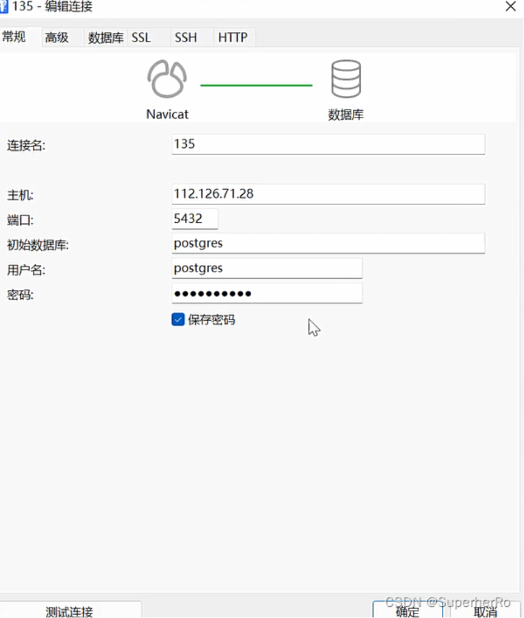Click the 初始数据库 label
The width and height of the screenshot is (524, 618).
(x=38, y=245)
